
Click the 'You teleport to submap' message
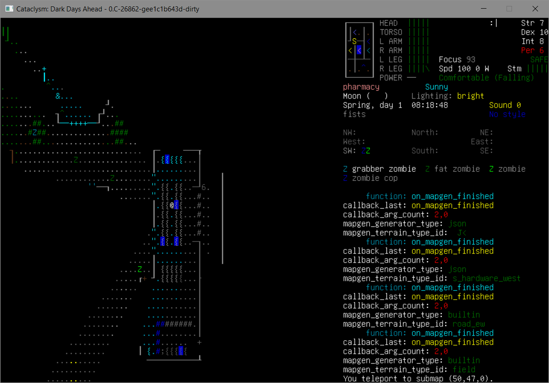pyautogui.click(x=418, y=378)
